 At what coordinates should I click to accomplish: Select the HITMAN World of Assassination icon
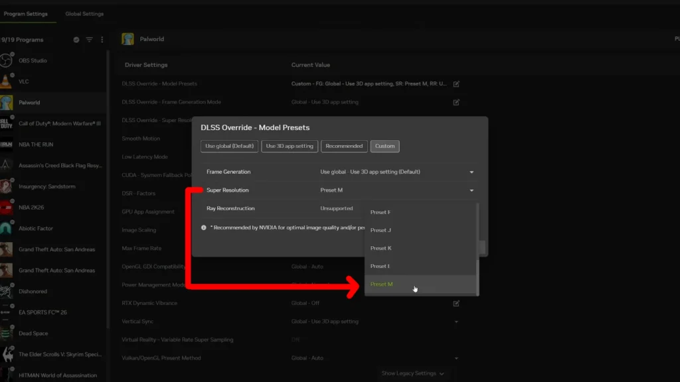click(x=6, y=375)
